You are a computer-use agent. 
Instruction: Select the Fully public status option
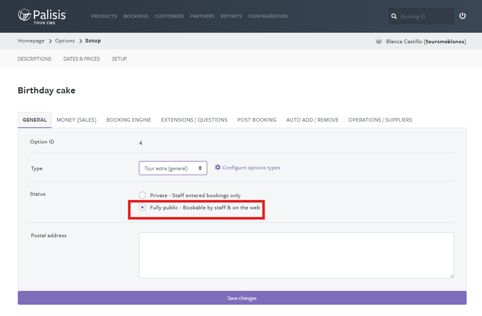[x=142, y=207]
